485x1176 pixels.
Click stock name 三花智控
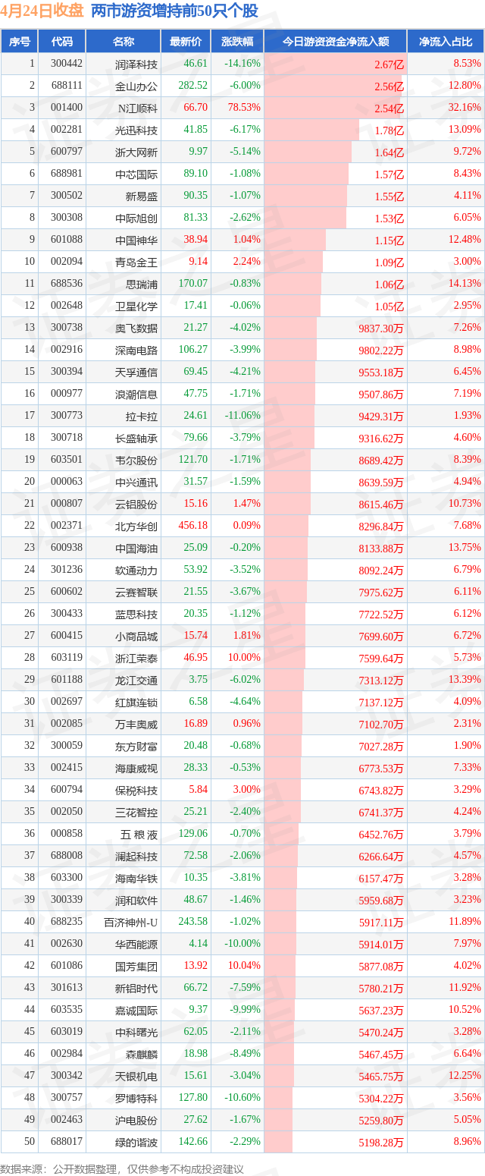(x=136, y=812)
